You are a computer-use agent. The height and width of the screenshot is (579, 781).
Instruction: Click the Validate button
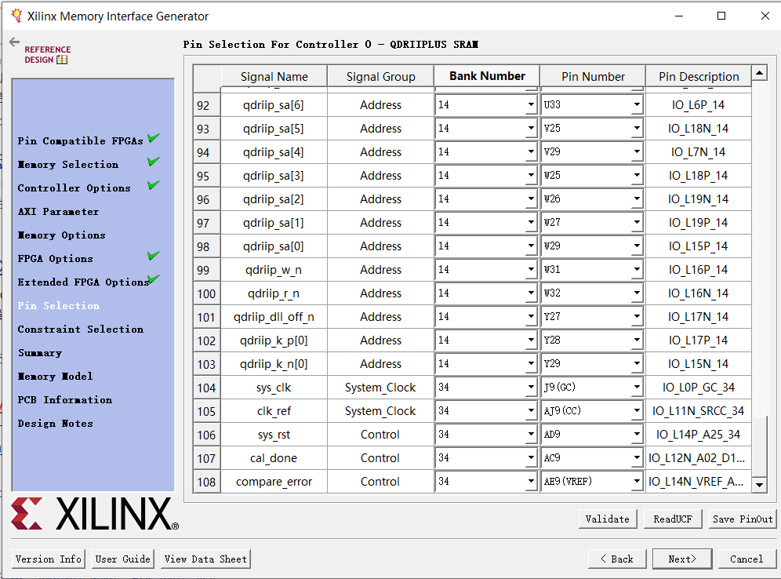click(607, 519)
